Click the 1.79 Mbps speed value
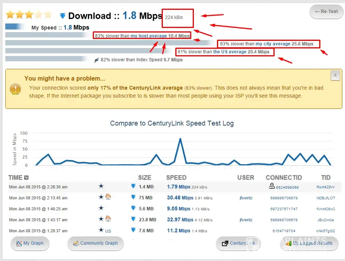Viewport: 345px width, 261px height. 178,187
